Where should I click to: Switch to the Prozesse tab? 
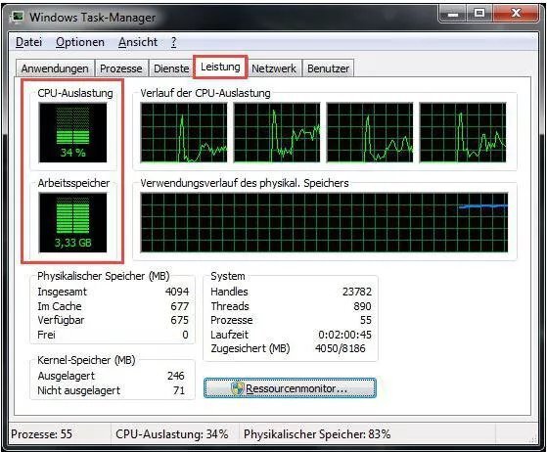click(x=121, y=68)
